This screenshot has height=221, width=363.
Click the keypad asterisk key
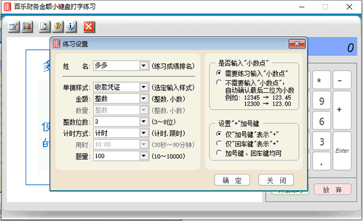pos(322,80)
